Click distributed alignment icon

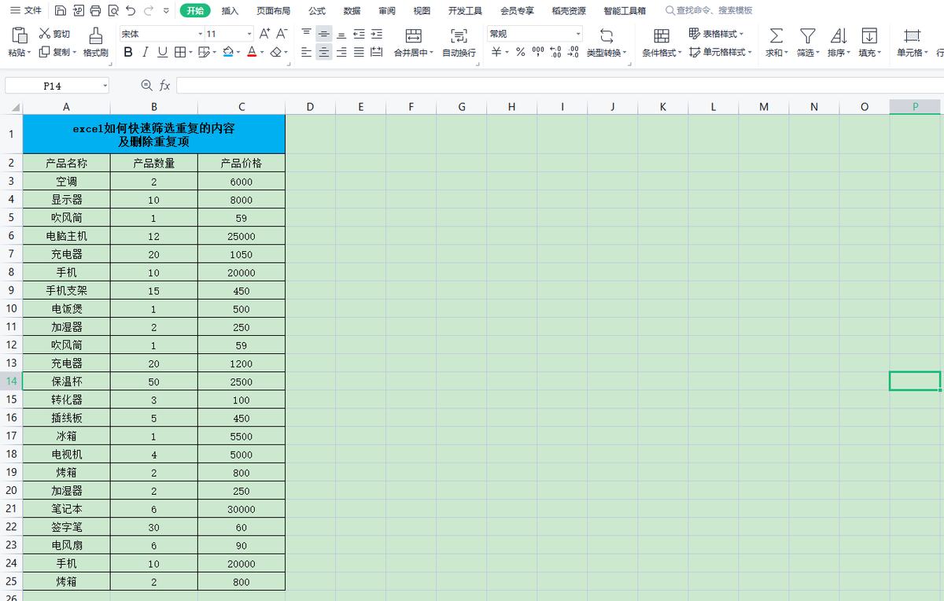point(377,52)
